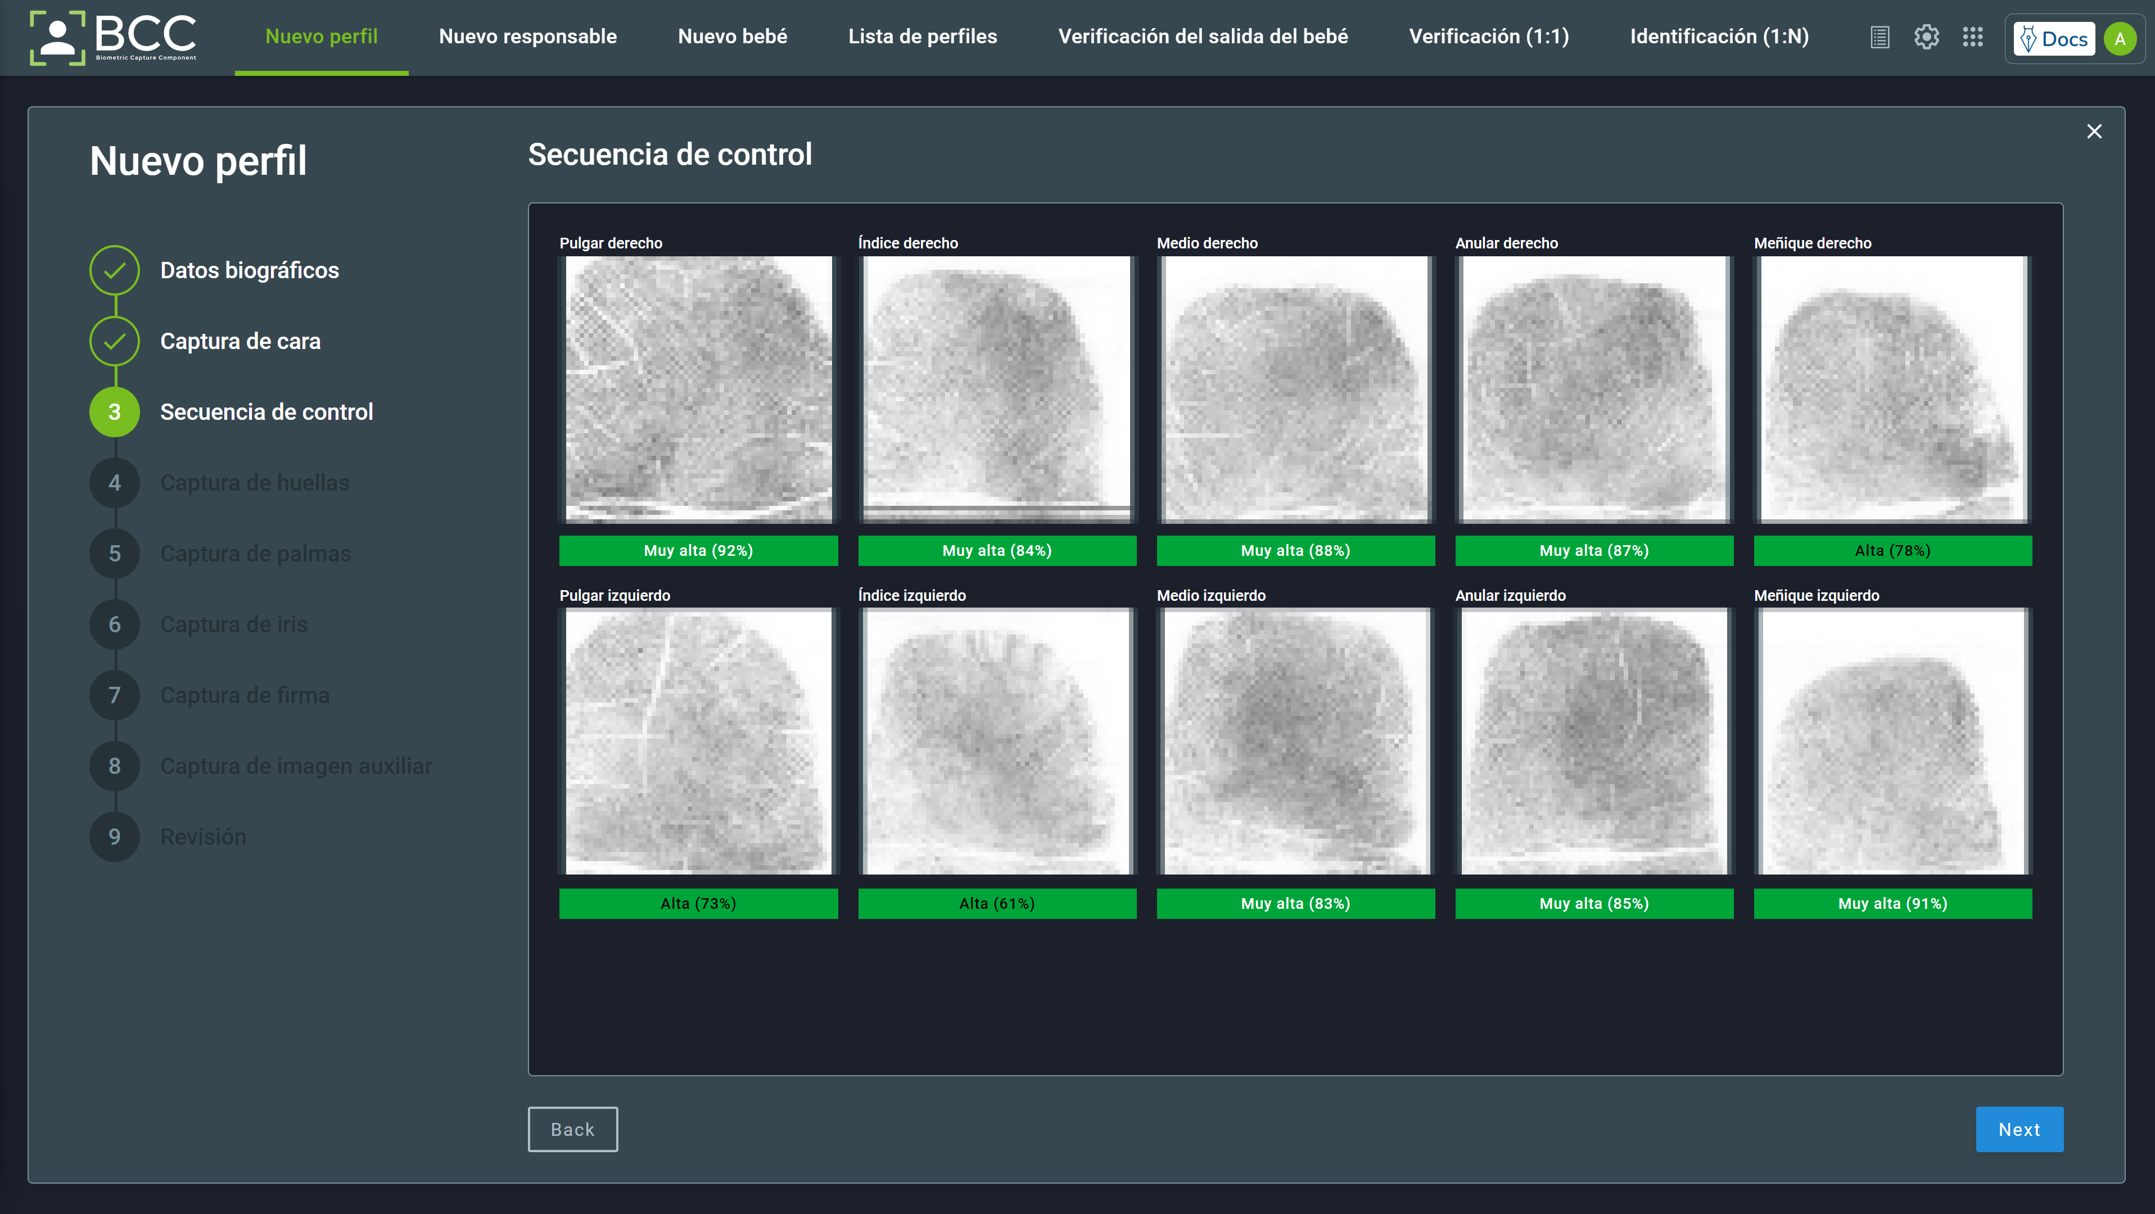Click the step 3 circle icon
The height and width of the screenshot is (1214, 2155).
click(x=115, y=412)
